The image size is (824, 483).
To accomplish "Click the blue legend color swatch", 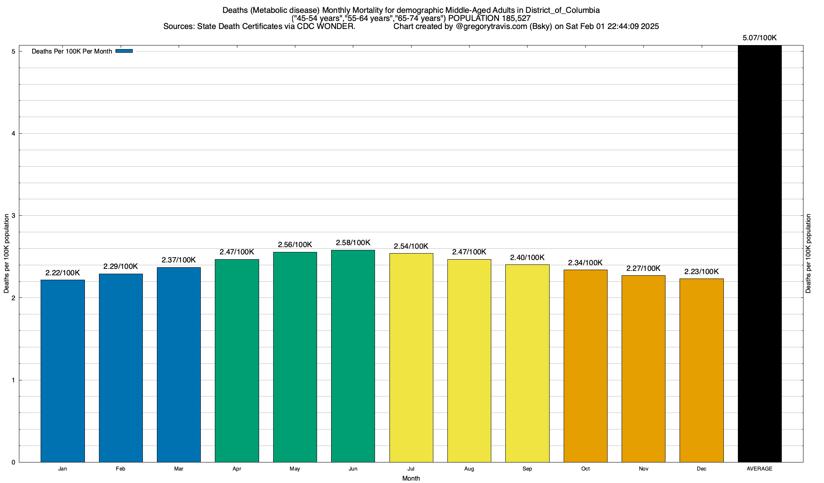I will click(124, 51).
